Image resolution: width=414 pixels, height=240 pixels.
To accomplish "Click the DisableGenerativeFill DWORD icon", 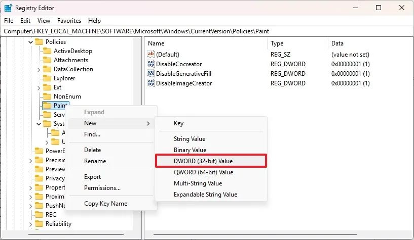I will pyautogui.click(x=150, y=74).
